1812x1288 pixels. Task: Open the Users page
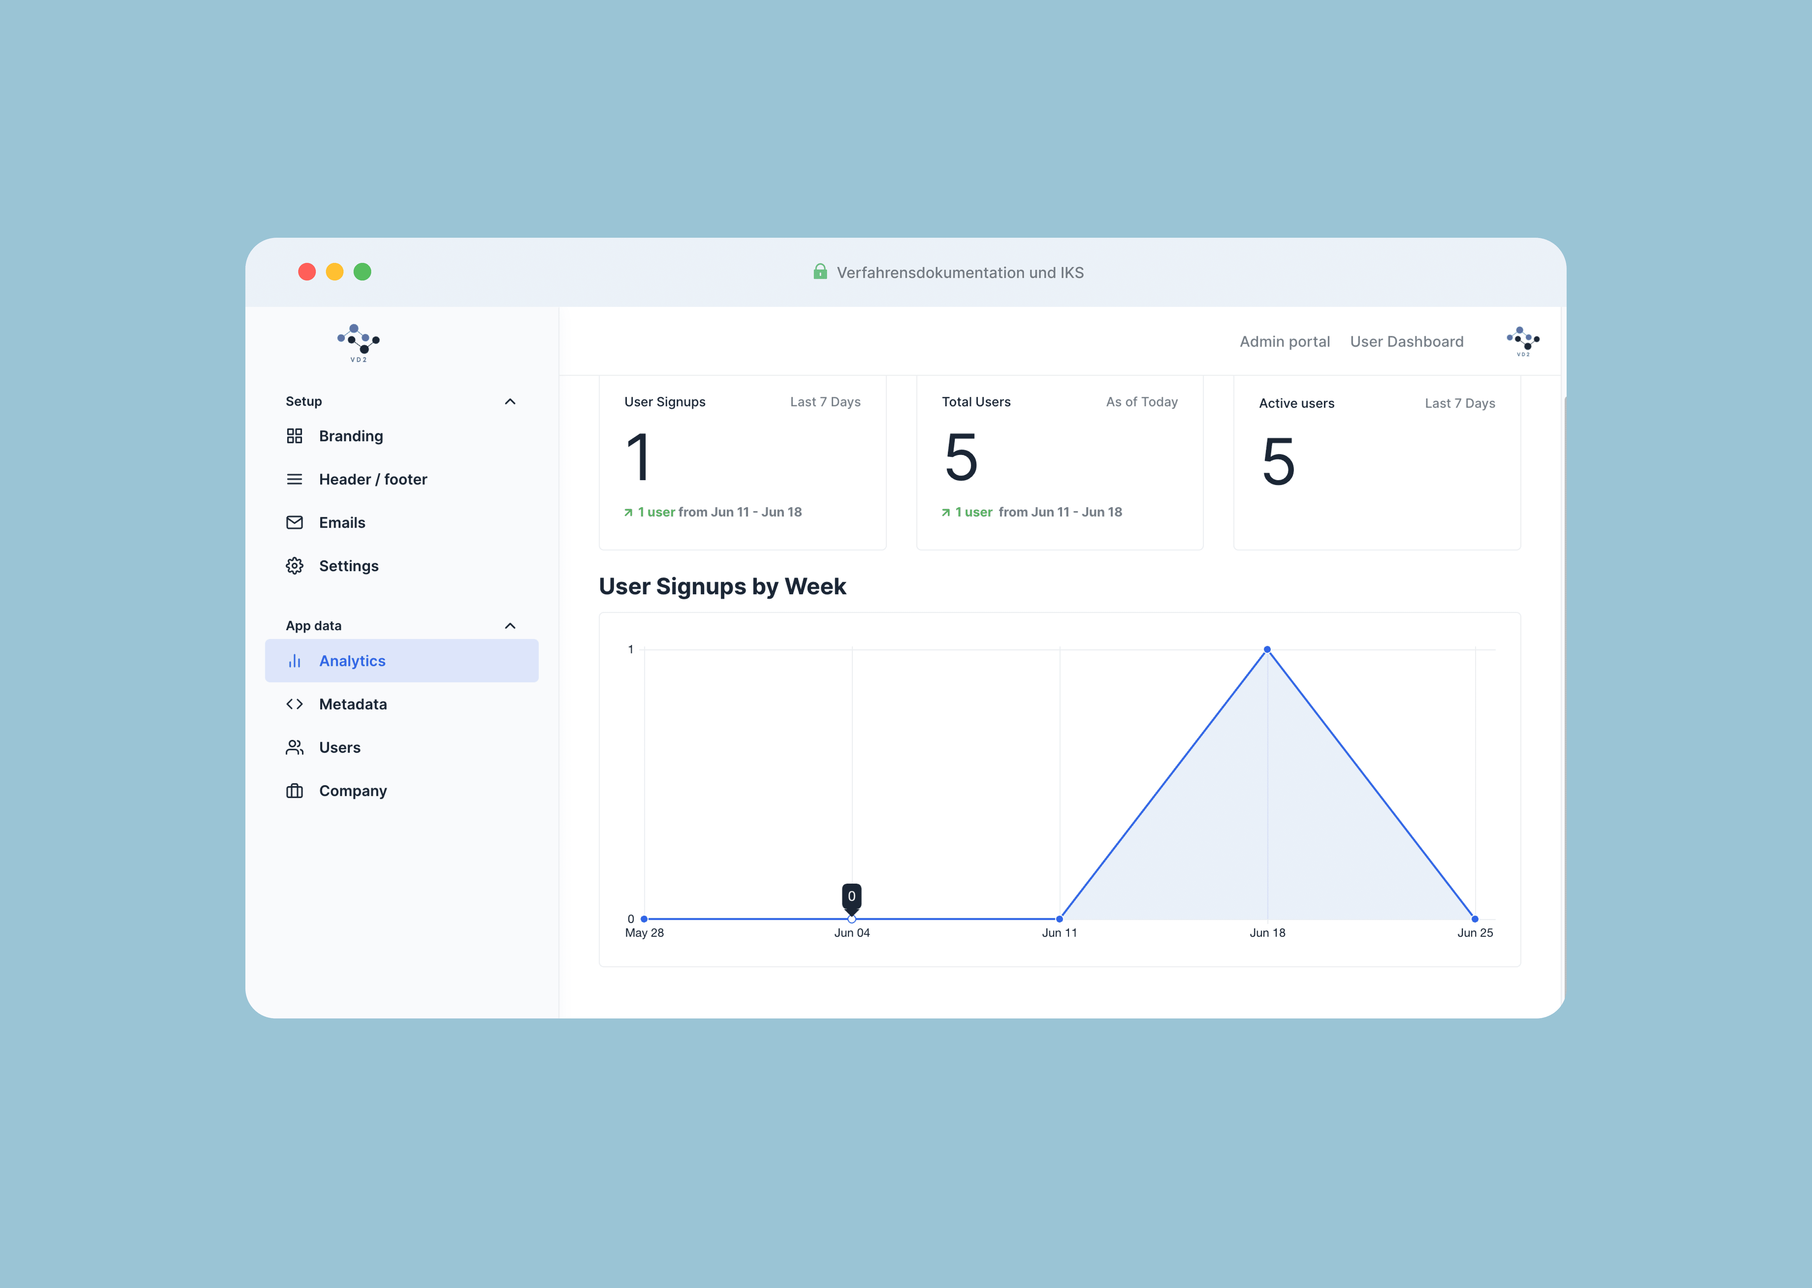[401, 747]
